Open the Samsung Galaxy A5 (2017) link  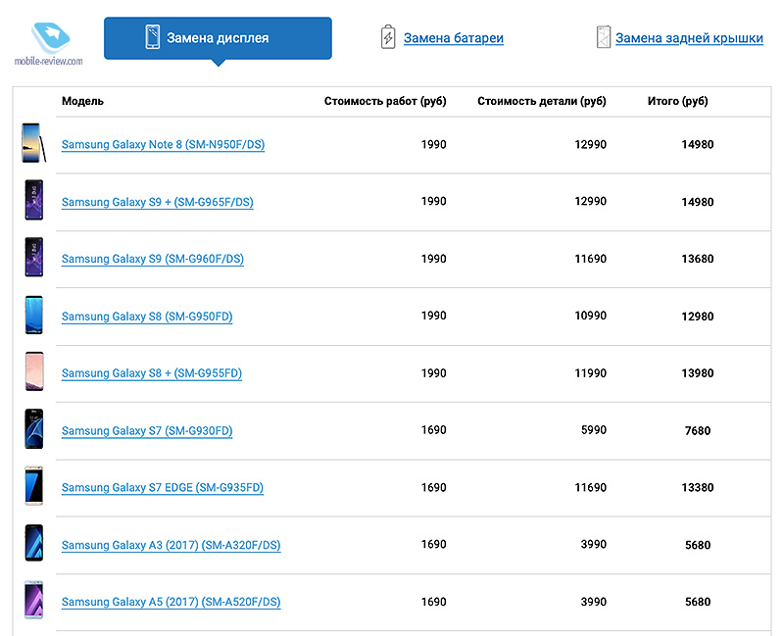coord(171,602)
